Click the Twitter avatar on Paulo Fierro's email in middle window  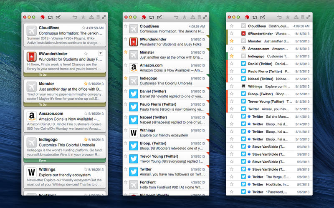pyautogui.click(x=134, y=107)
